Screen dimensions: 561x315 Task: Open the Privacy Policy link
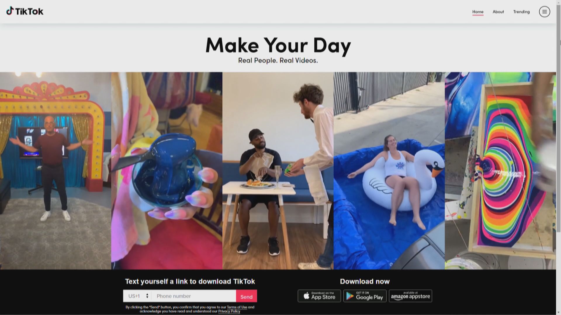229,311
